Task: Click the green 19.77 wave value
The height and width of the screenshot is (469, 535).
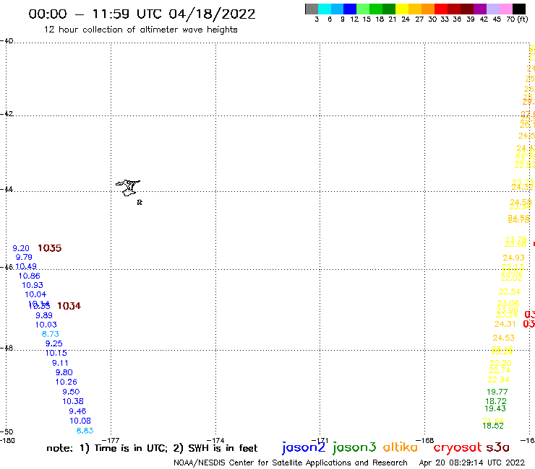Action: click(497, 392)
